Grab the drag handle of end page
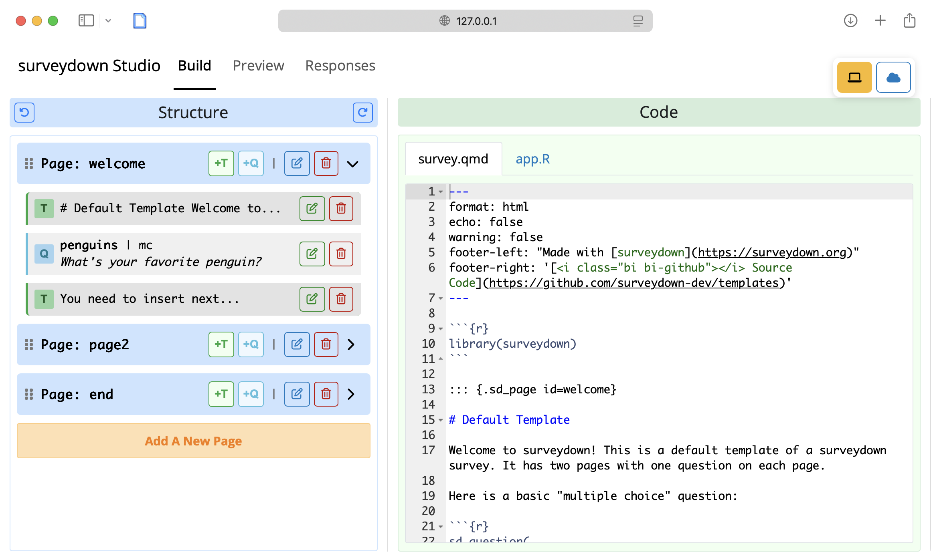931x556 pixels. pyautogui.click(x=29, y=394)
